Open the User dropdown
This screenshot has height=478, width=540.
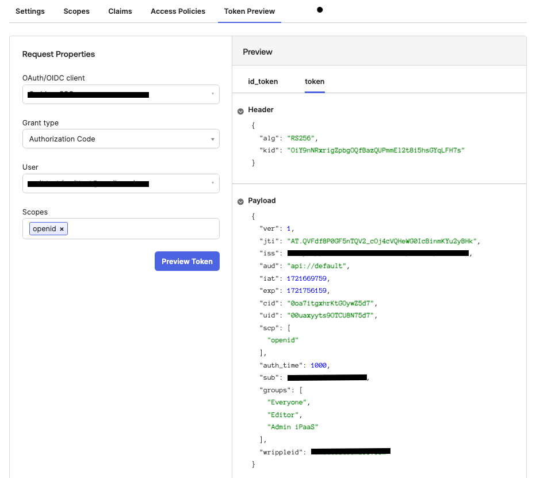click(121, 183)
